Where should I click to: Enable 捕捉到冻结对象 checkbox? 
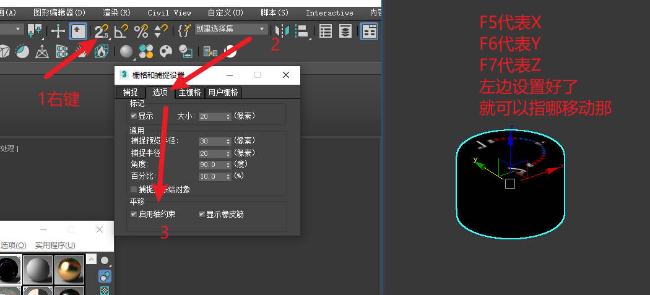(134, 189)
